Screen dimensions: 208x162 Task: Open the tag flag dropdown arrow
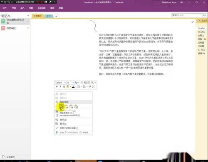[95, 83]
